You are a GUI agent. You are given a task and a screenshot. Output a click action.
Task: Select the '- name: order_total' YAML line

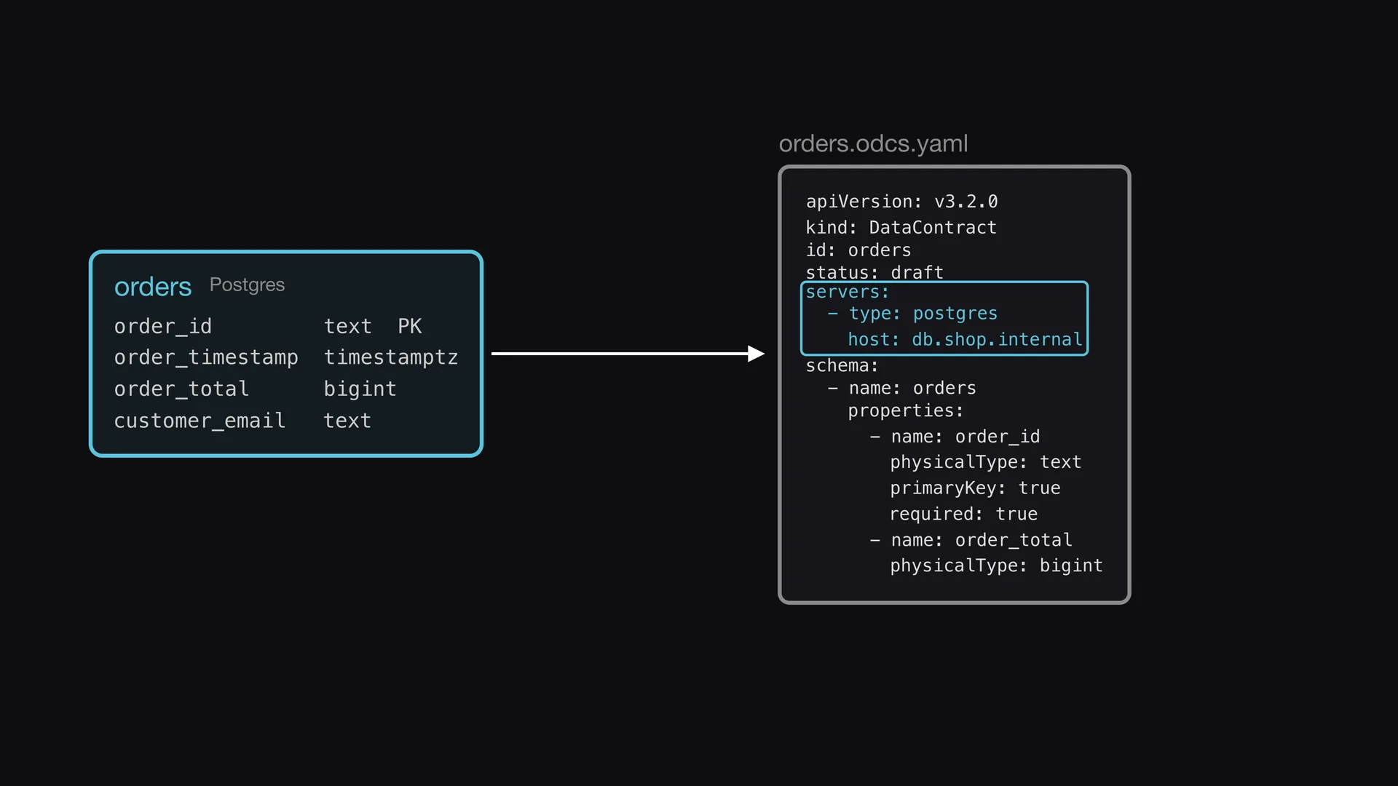pyautogui.click(x=971, y=540)
